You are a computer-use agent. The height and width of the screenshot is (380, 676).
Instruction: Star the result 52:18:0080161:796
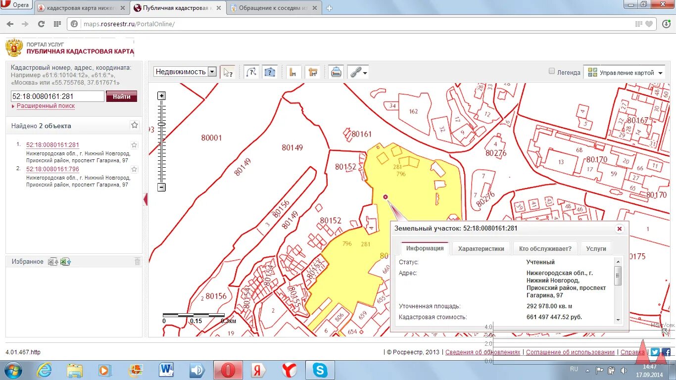(x=134, y=169)
